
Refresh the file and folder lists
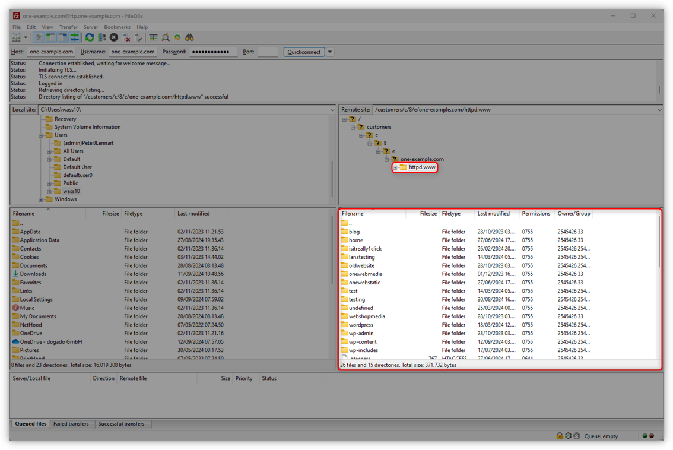click(x=90, y=37)
